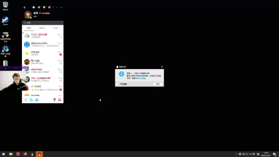
Task: Open the Steam desktop shortcut
Action: [x=5, y=21]
